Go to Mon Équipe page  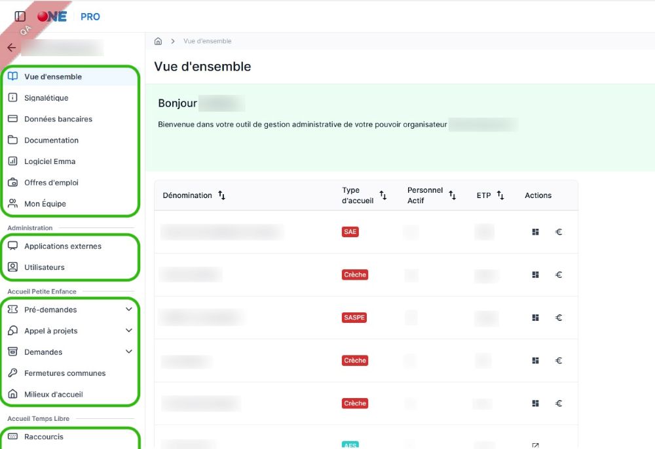point(45,204)
